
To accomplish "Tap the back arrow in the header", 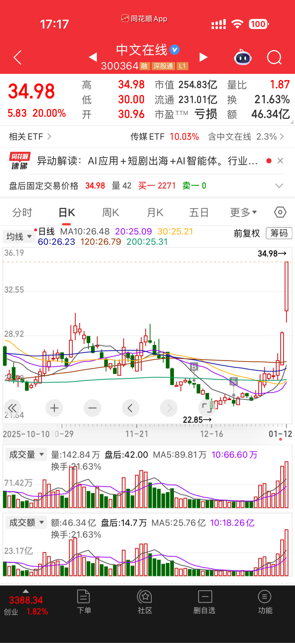I will pos(17,57).
